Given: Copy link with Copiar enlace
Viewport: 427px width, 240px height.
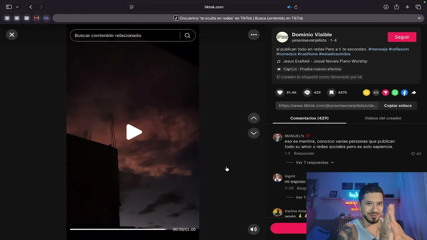Looking at the screenshot, I should [398, 106].
